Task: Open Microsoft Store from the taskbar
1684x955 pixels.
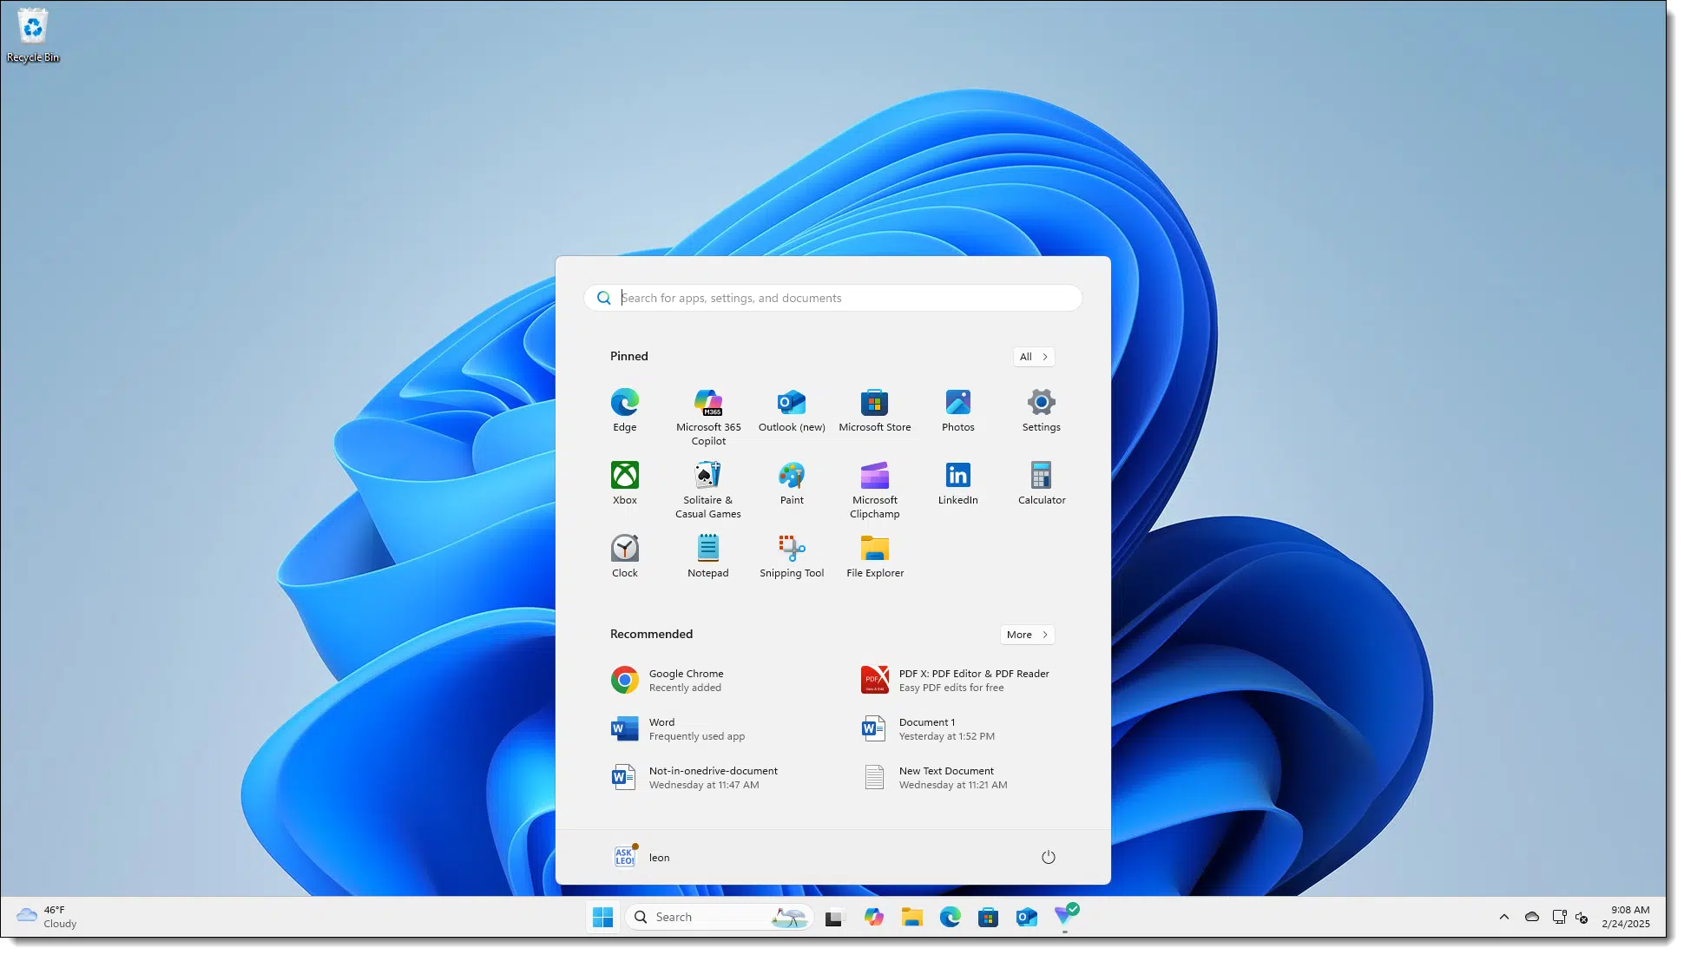Action: tap(988, 917)
